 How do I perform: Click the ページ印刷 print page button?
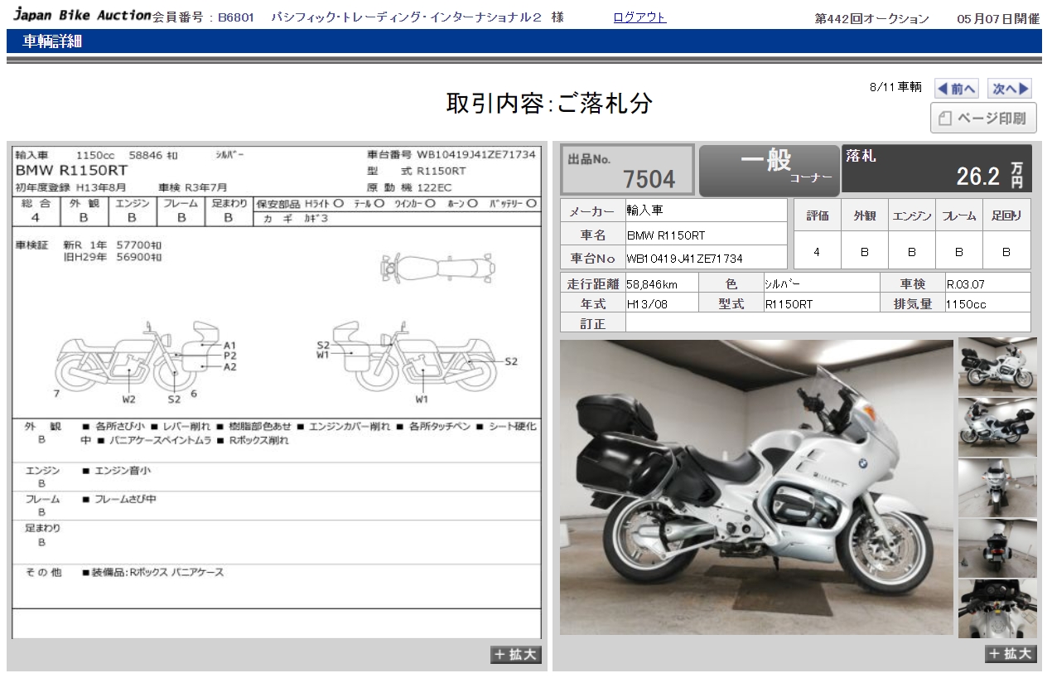(983, 118)
